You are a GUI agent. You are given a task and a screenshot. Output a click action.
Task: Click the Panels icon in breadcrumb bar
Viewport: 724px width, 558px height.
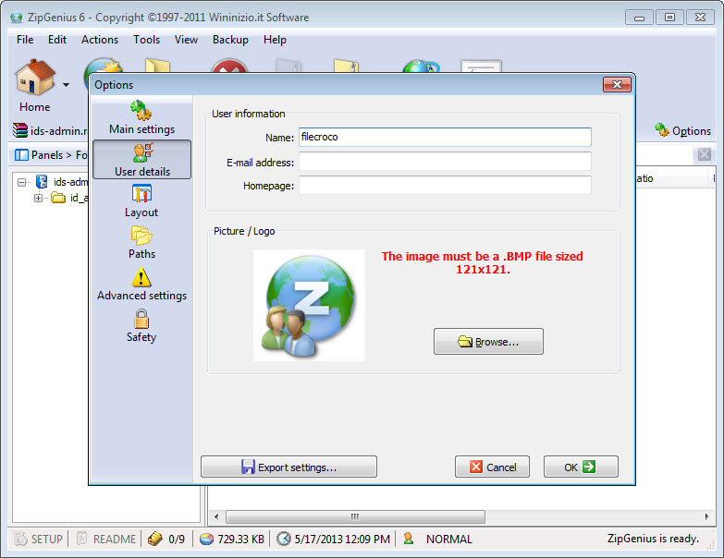click(x=21, y=155)
